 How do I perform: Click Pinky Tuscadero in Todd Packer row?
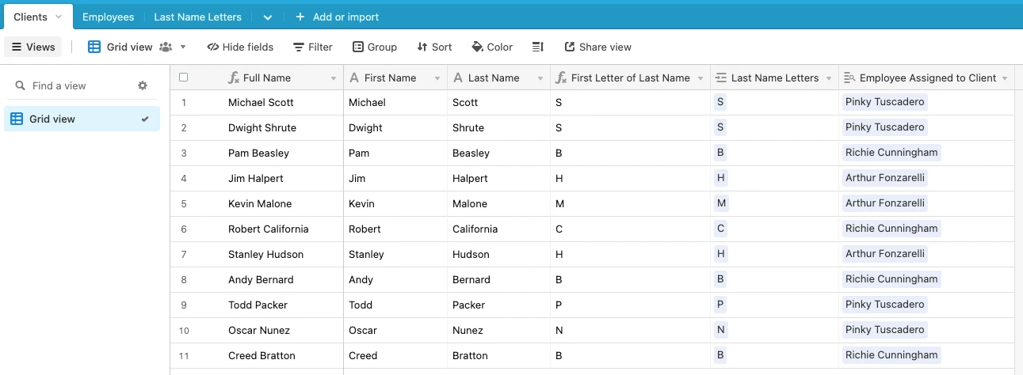[885, 305]
